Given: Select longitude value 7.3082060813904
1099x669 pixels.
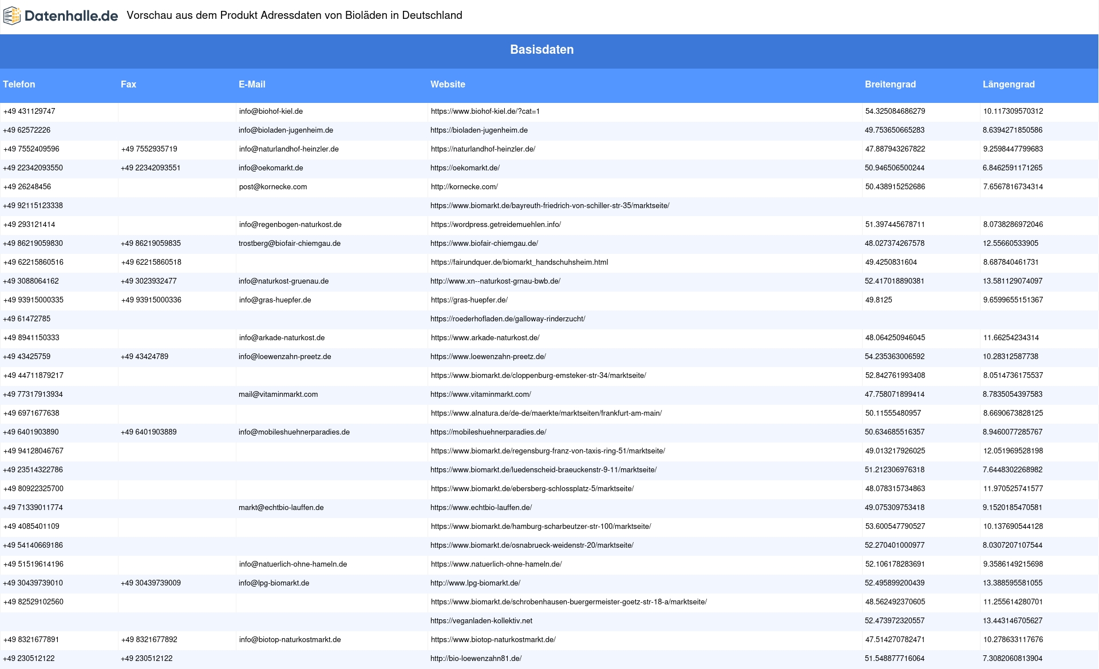Looking at the screenshot, I should click(x=1013, y=659).
